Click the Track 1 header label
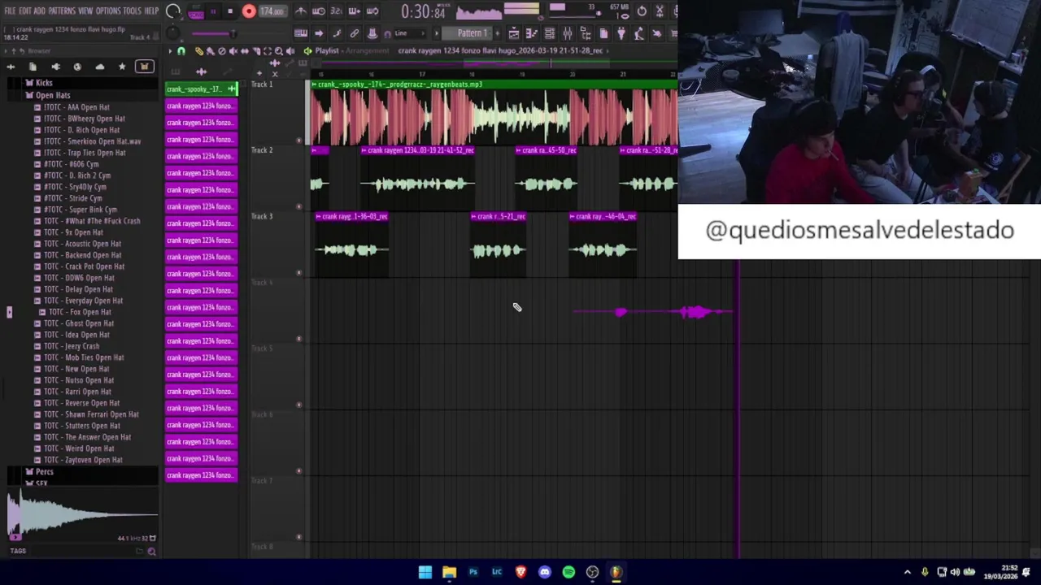 click(262, 84)
